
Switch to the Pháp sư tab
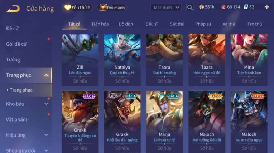[x=203, y=24]
